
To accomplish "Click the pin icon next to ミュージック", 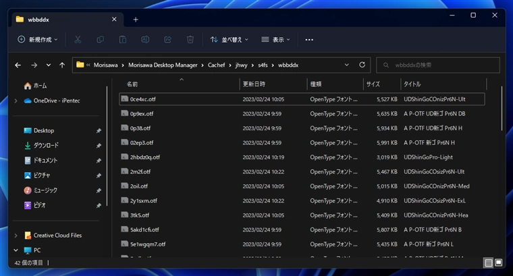I will pyautogui.click(x=99, y=190).
